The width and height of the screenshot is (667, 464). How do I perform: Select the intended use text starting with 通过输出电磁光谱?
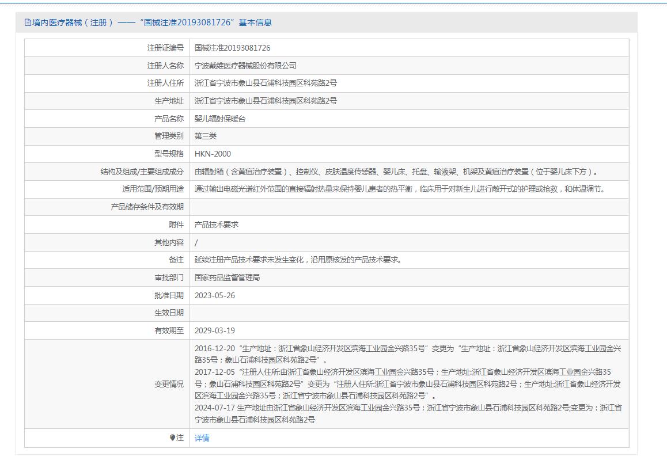tap(400, 189)
